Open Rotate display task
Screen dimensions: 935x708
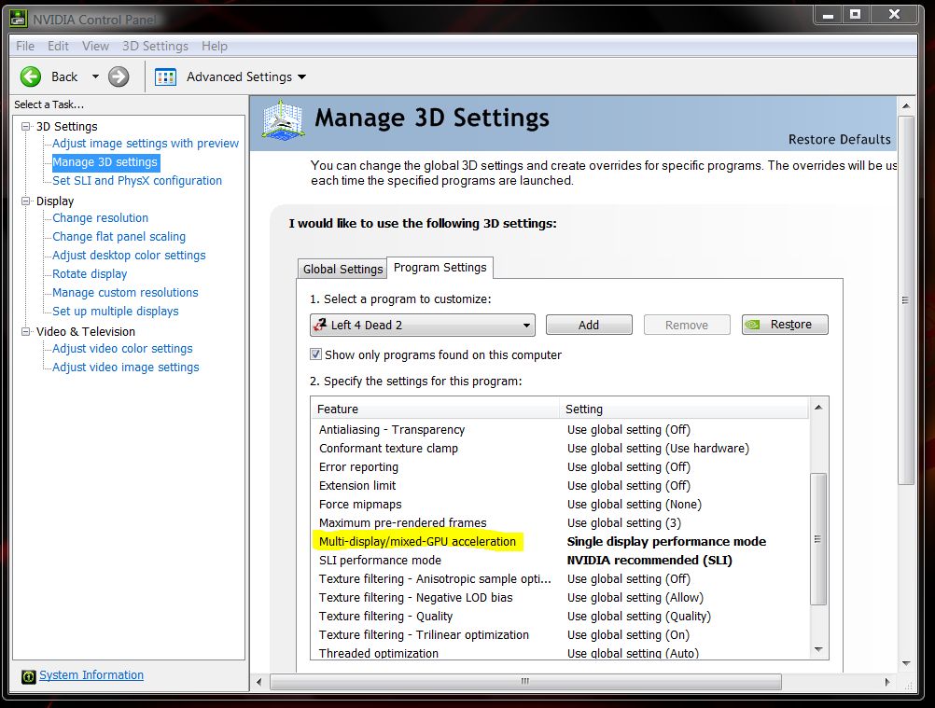click(90, 274)
